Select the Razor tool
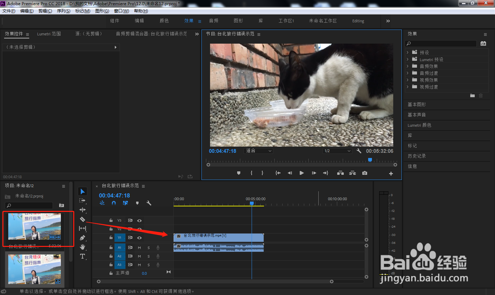 82,219
